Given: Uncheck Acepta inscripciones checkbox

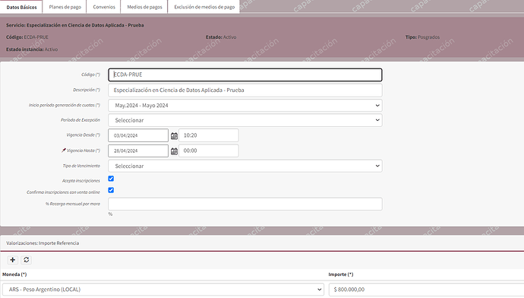Looking at the screenshot, I should pyautogui.click(x=111, y=179).
